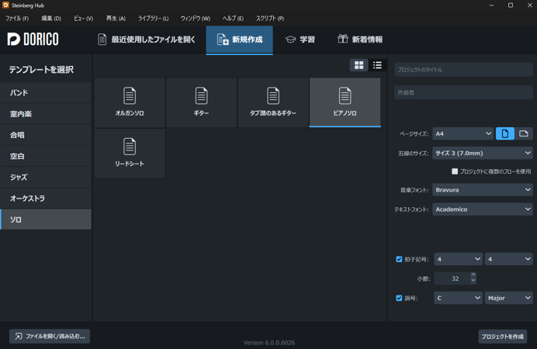Open the ファイル menu

point(17,19)
